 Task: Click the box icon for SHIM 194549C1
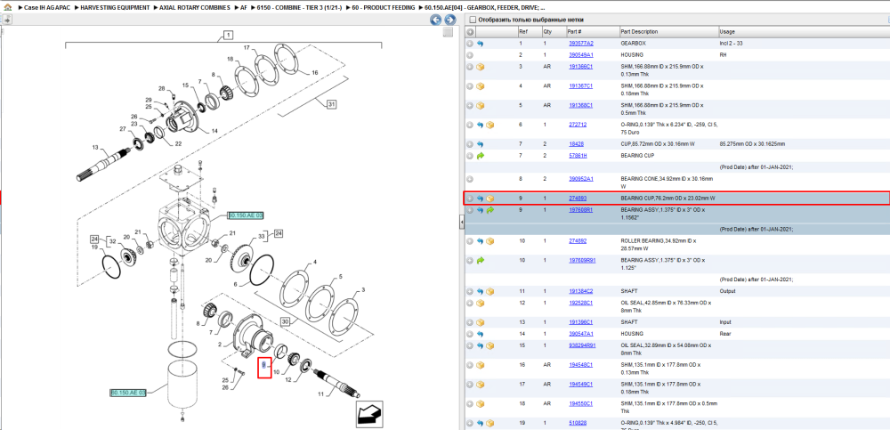[x=481, y=385]
